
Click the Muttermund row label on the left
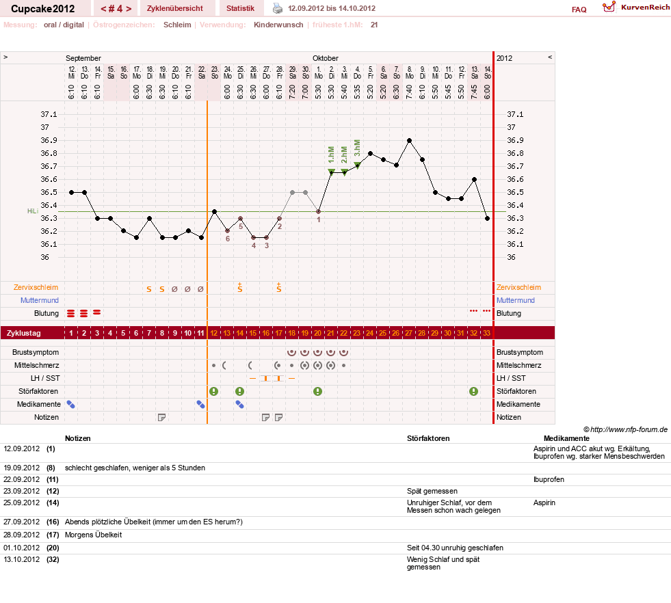click(40, 300)
